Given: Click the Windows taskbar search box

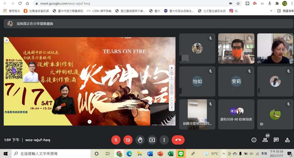Looking at the screenshot, I should [x=51, y=154].
